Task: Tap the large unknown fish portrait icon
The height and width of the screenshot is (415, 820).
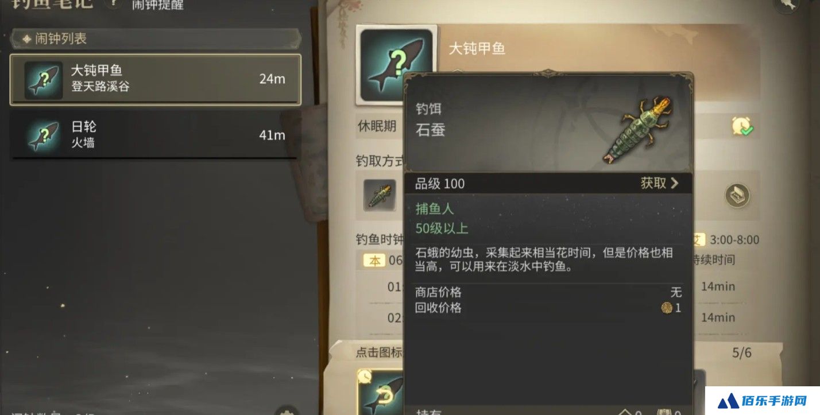Action: pos(395,64)
